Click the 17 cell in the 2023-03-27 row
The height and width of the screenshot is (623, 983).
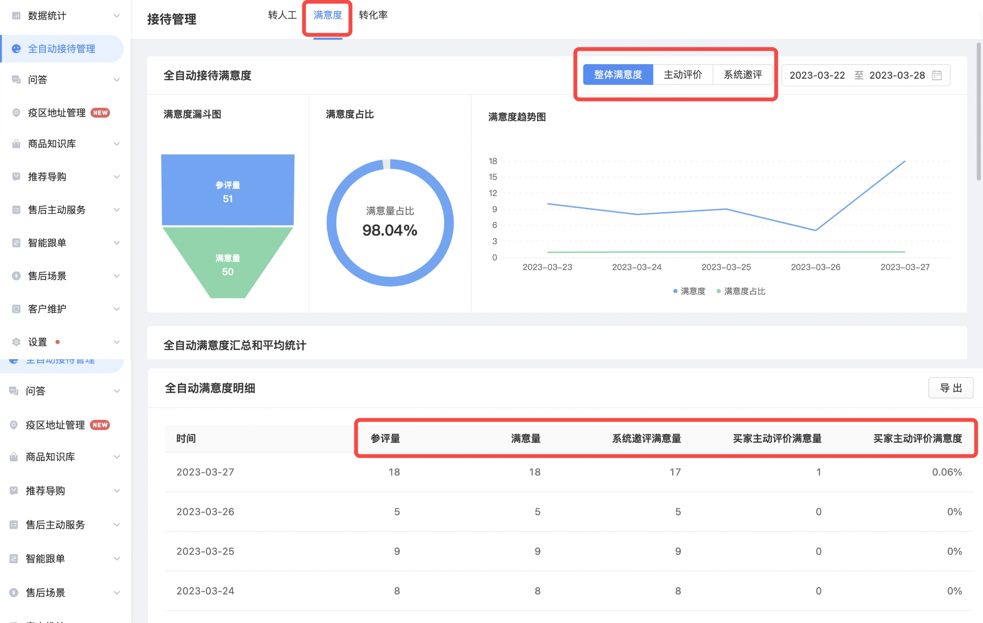(675, 472)
